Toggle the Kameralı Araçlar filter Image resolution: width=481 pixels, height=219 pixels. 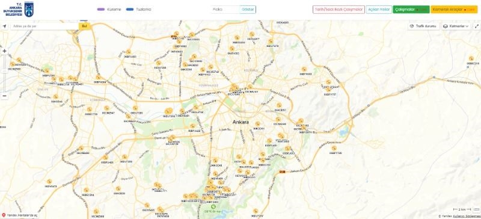click(454, 10)
